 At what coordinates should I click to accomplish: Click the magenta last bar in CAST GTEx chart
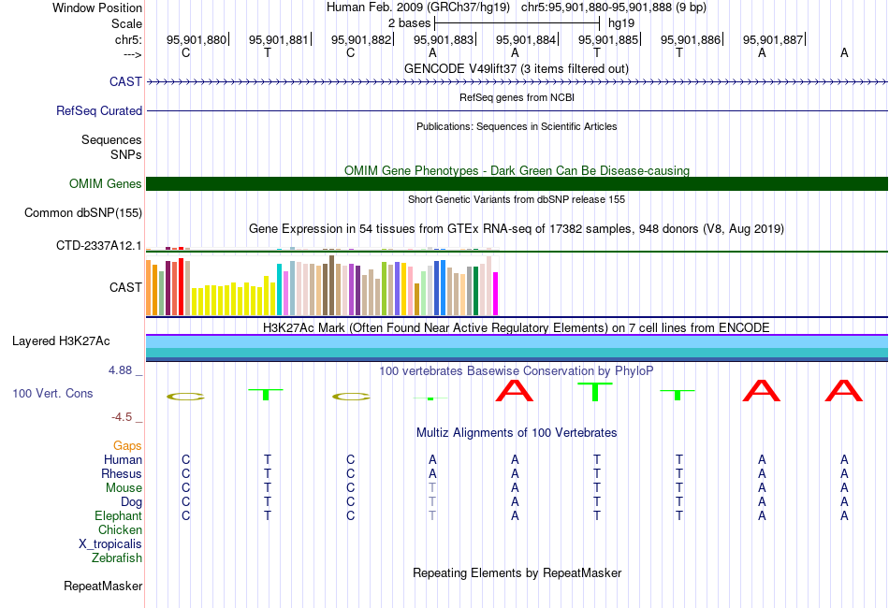[496, 294]
